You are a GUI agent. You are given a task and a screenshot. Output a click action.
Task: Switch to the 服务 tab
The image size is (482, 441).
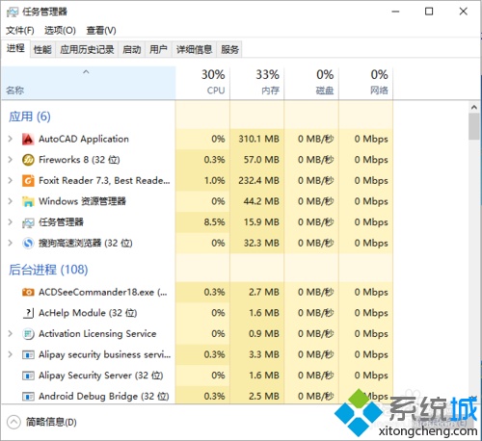pyautogui.click(x=229, y=49)
